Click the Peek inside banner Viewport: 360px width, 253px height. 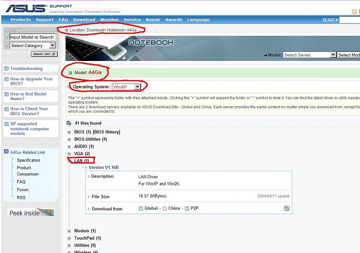(x=32, y=213)
